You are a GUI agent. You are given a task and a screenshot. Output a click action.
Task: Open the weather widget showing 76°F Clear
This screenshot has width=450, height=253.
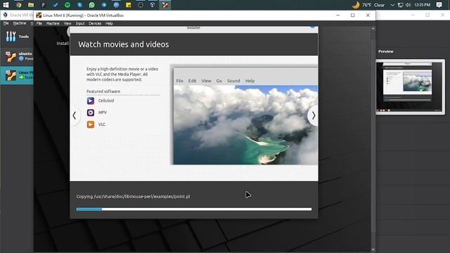368,5
